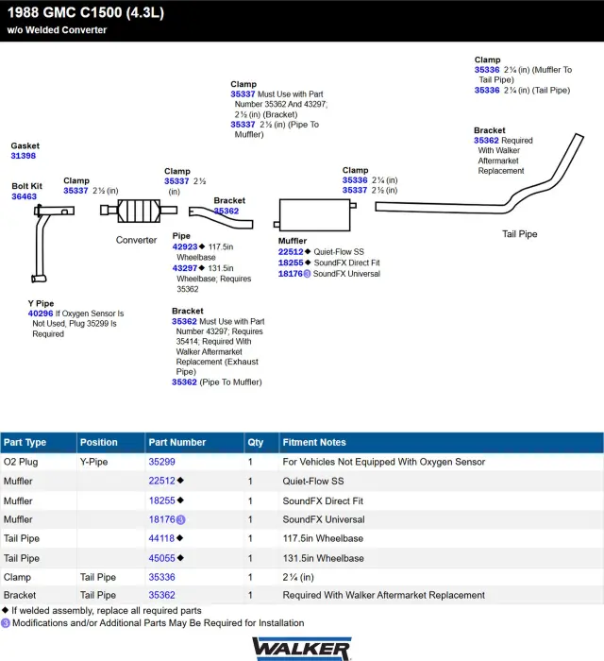The width and height of the screenshot is (604, 661).
Task: Open muffler 18255 SoundFX Direct Fit in diagram
Action: click(x=291, y=263)
